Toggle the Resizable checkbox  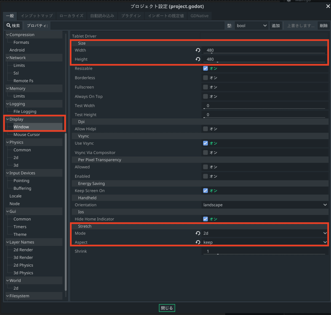tap(205, 68)
